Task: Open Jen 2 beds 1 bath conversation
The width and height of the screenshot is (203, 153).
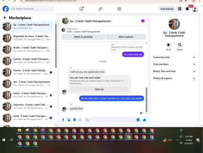Action: tap(27, 84)
